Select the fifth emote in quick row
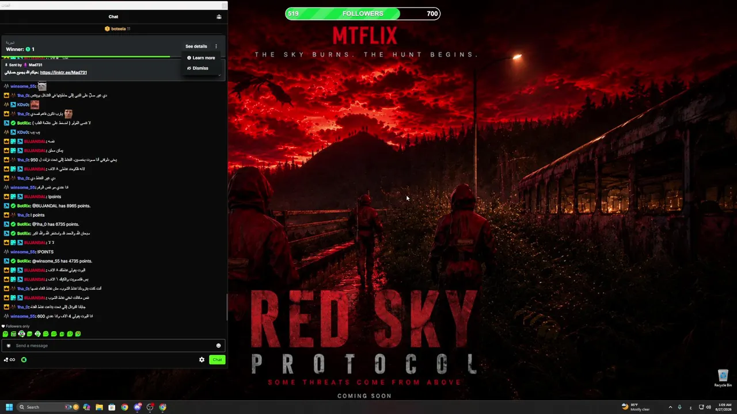Viewport: 737px width, 414px height. pyautogui.click(x=38, y=334)
